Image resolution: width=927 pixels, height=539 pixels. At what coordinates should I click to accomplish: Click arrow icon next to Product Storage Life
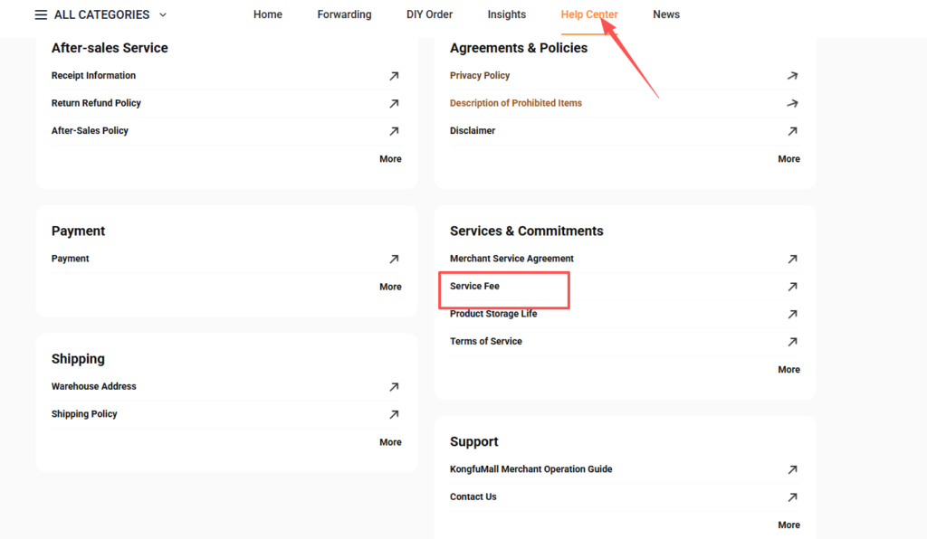point(792,315)
